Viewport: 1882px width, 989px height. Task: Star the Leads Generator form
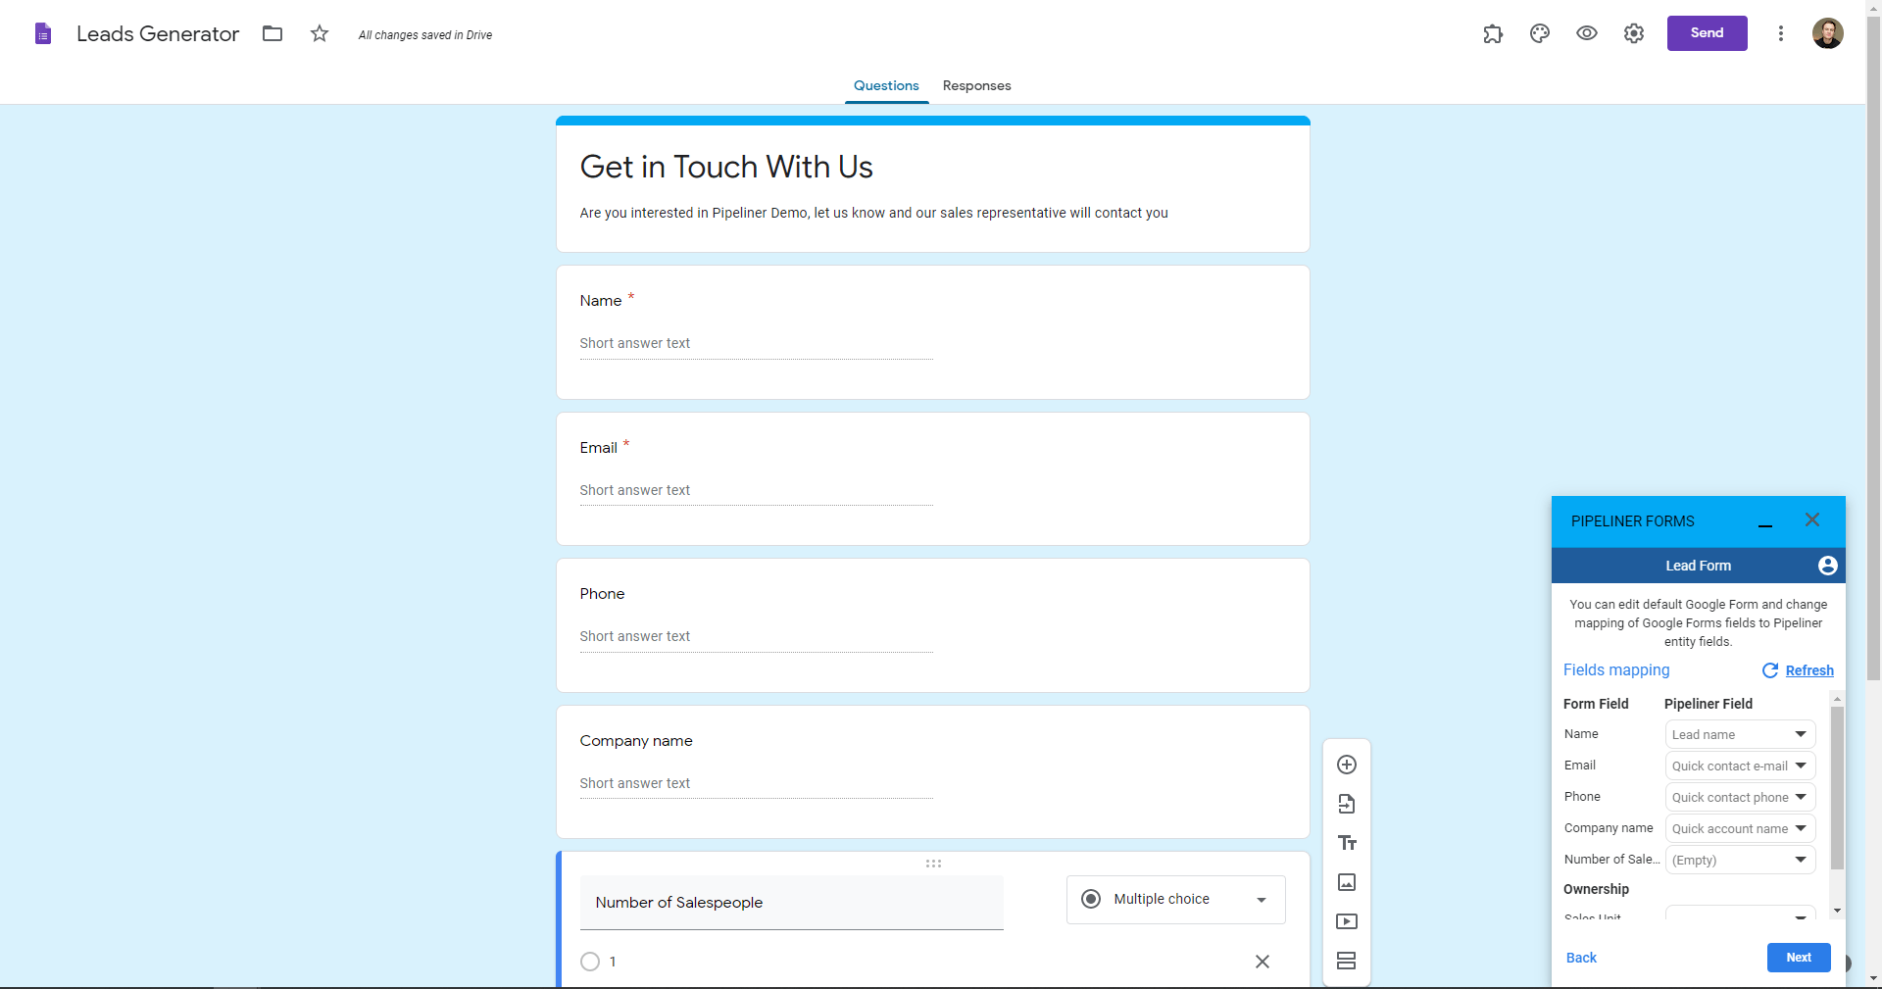pos(320,34)
